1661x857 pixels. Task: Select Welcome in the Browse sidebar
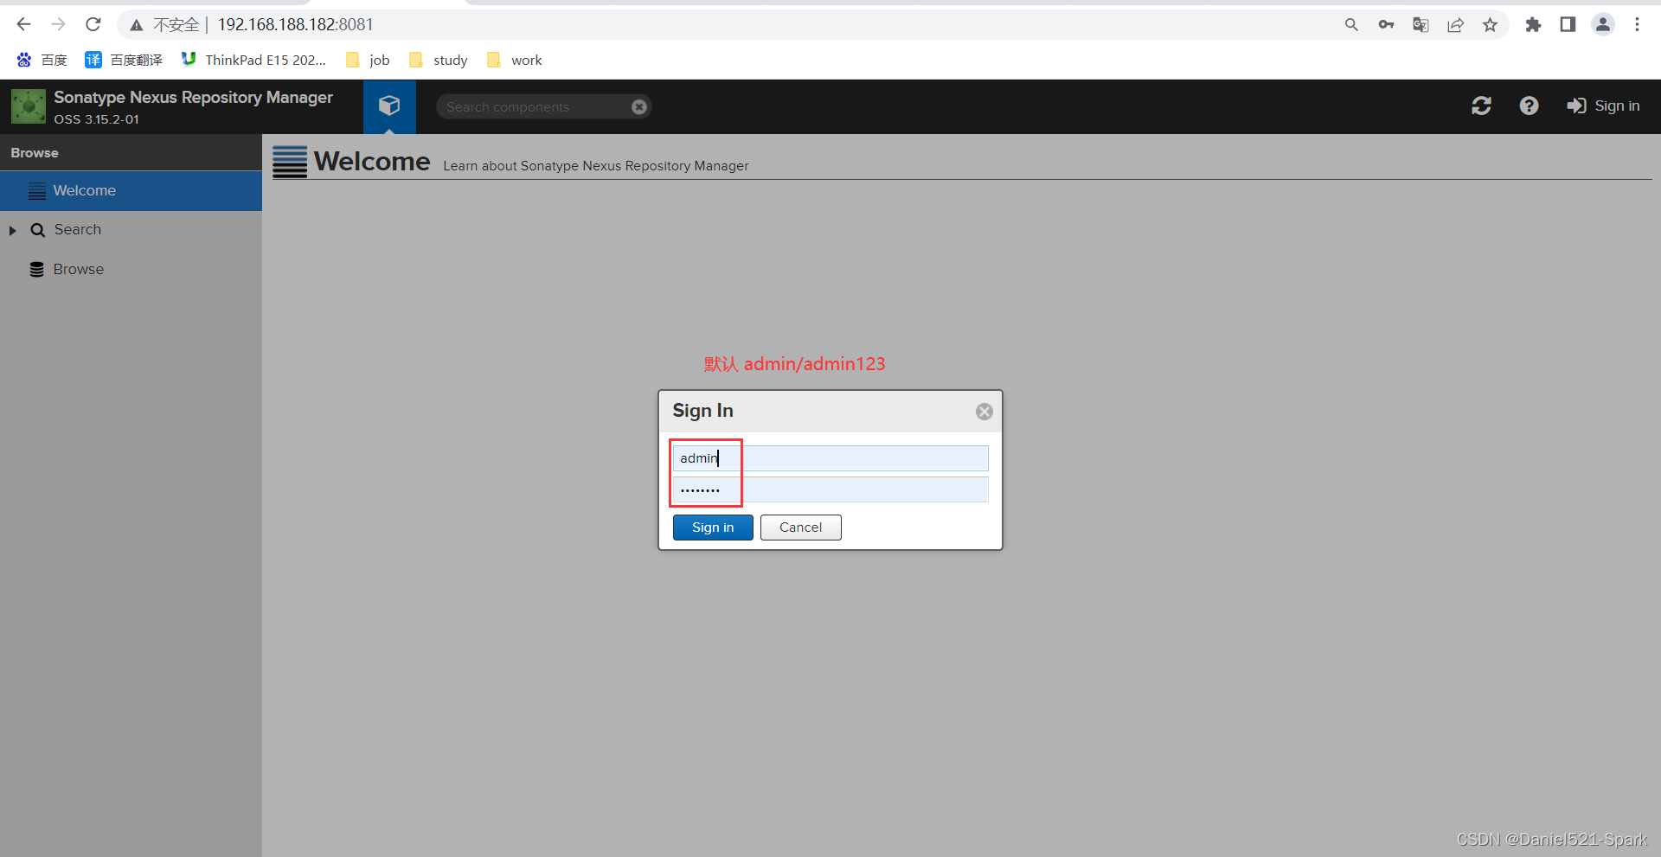click(84, 190)
